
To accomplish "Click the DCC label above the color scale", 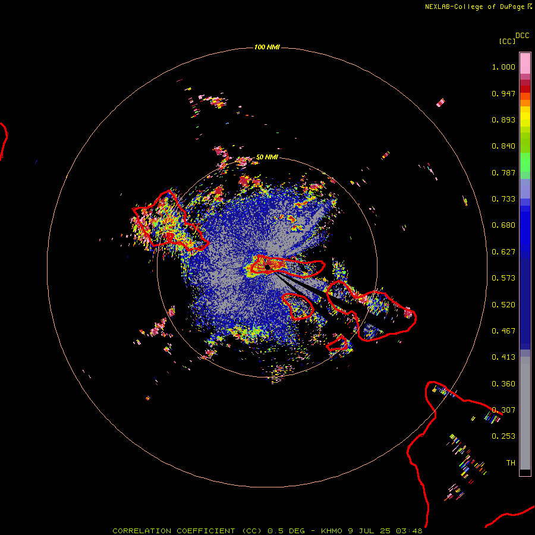I will point(523,36).
